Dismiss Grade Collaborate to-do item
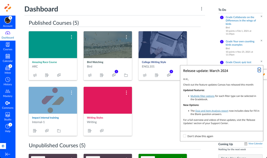Image resolution: width=267 pixels, height=158 pixels. tap(261, 17)
